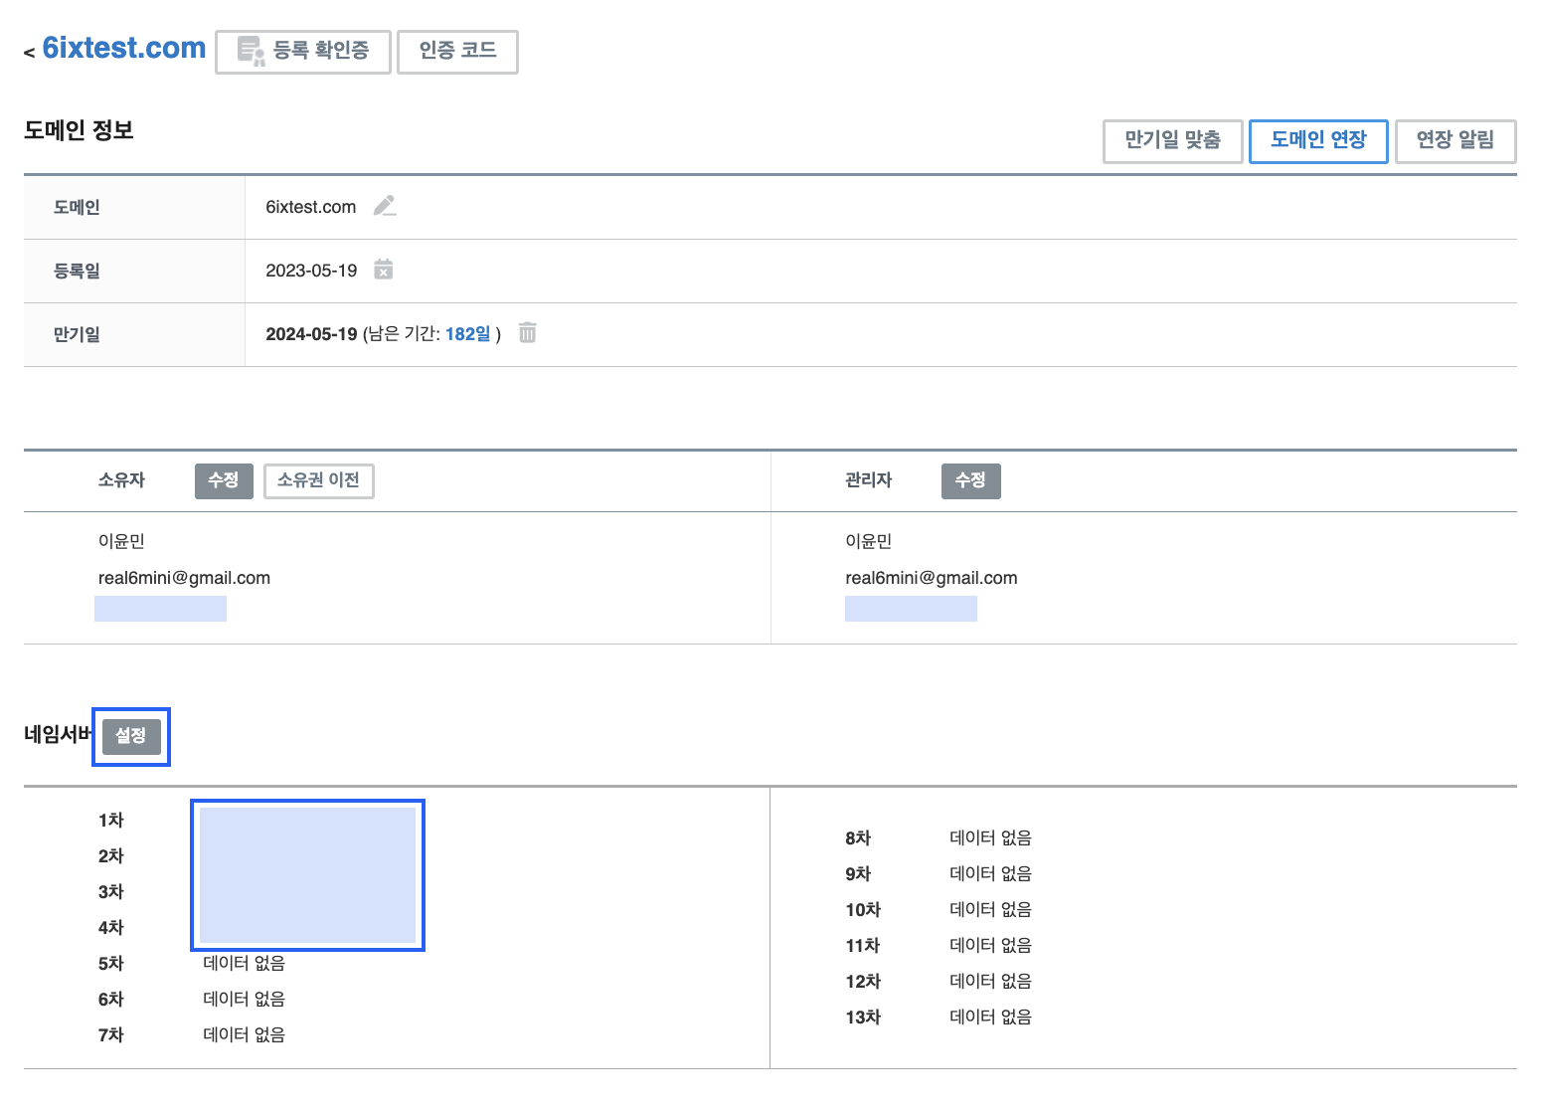Click the 2023-05-19 registration date
This screenshot has height=1112, width=1541.
311,271
